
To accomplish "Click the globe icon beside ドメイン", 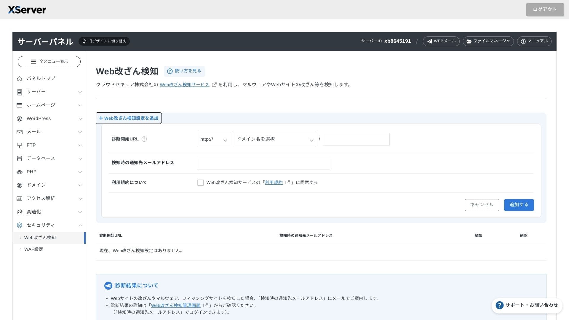I will [20, 185].
